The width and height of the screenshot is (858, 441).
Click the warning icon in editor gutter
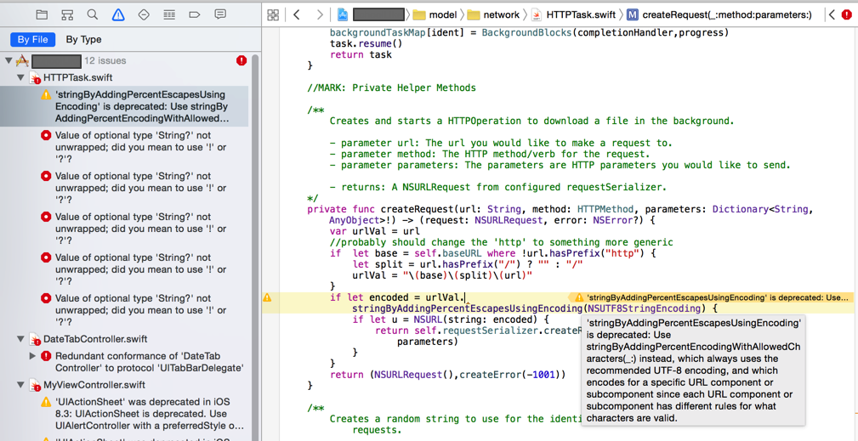point(267,298)
